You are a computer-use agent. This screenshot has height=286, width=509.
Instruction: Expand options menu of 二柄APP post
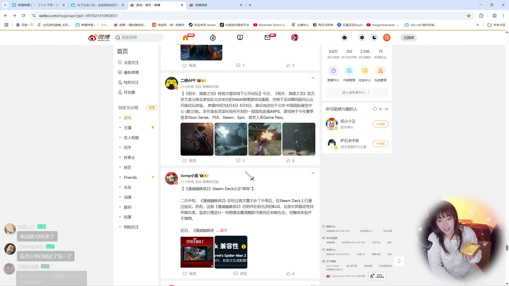313,78
